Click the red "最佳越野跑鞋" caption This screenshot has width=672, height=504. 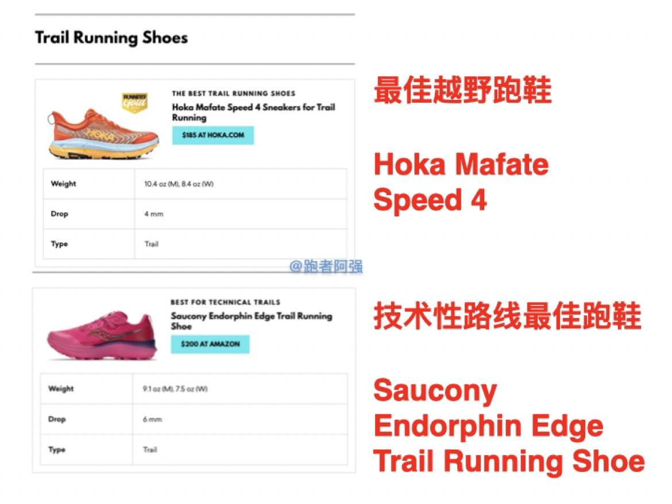click(x=463, y=91)
